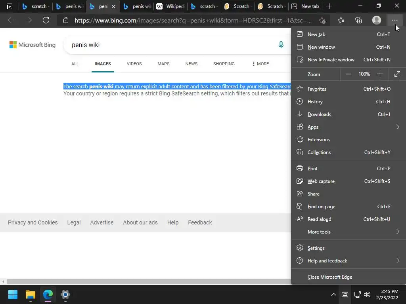This screenshot has height=304, width=406.
Task: Open touch keyboard tray icon
Action: (x=345, y=294)
